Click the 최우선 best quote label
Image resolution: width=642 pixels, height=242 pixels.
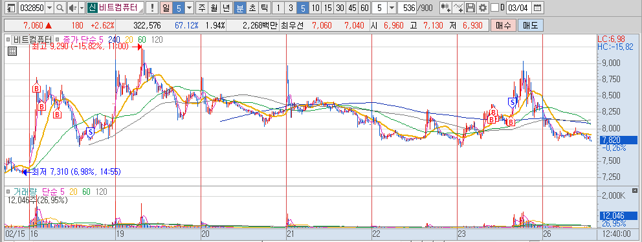(x=293, y=25)
